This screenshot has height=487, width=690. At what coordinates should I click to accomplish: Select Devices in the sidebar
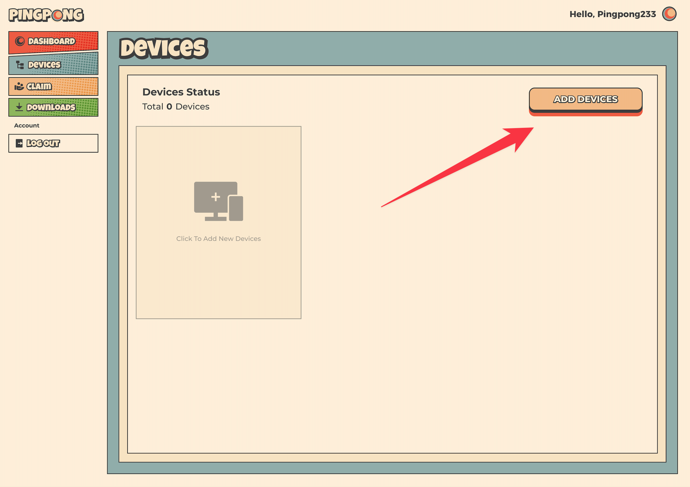tap(53, 64)
